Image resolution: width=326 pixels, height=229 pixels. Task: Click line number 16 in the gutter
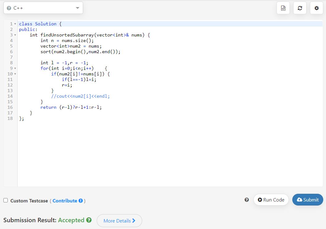[x=10, y=107]
